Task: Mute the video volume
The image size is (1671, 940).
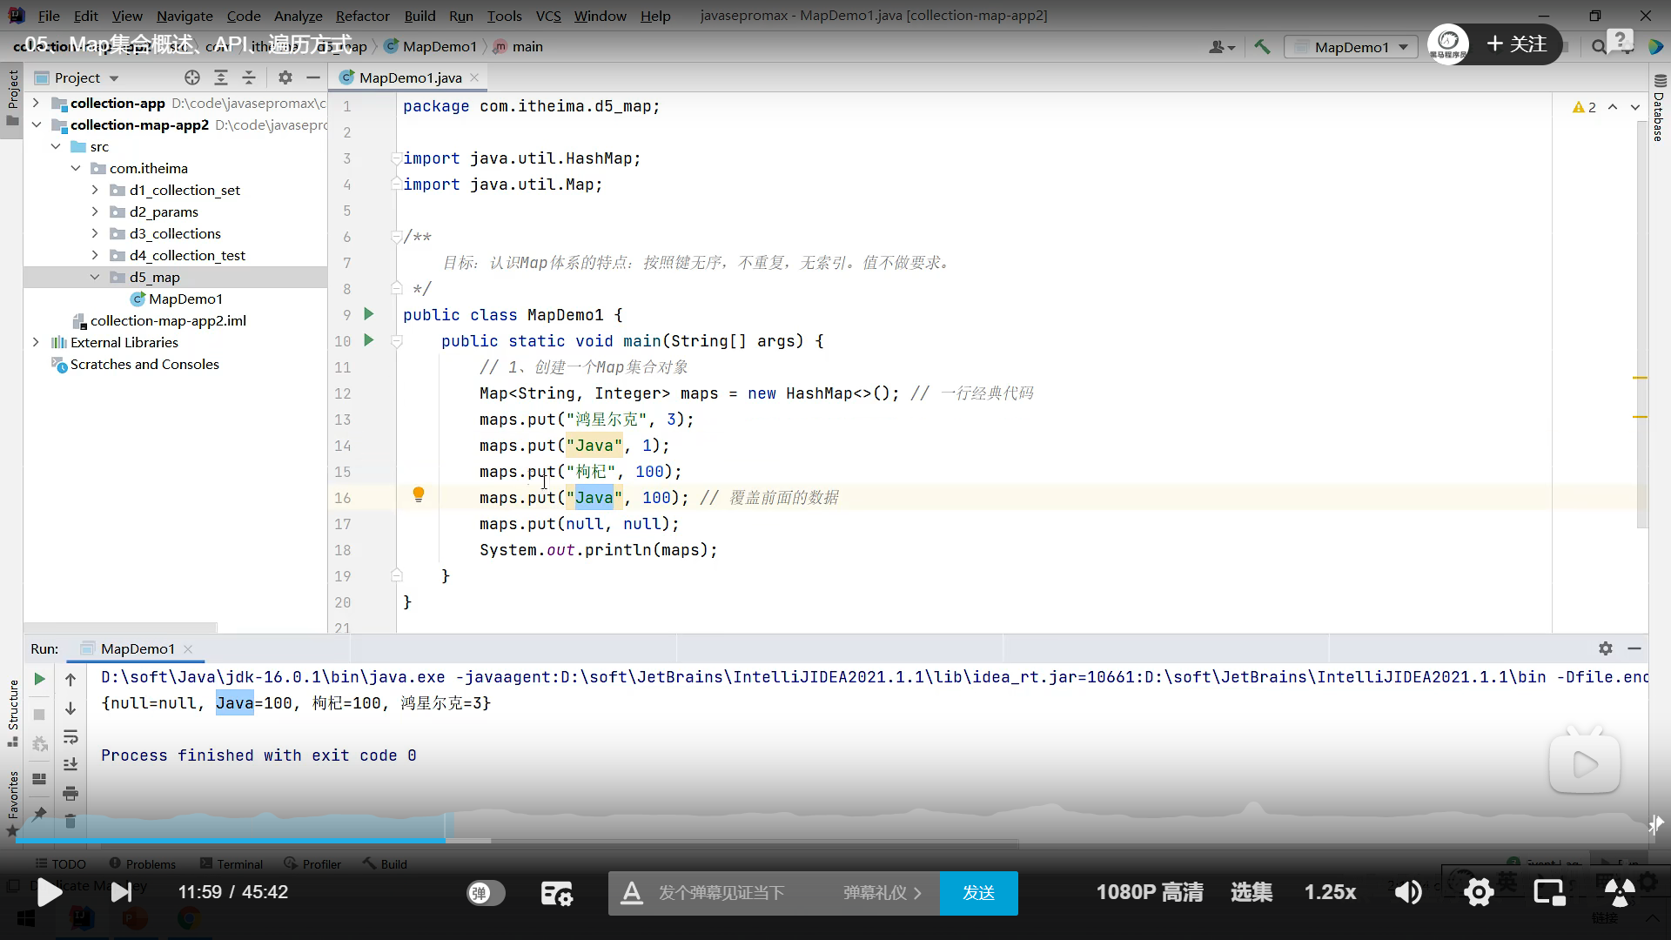Action: (x=1408, y=892)
